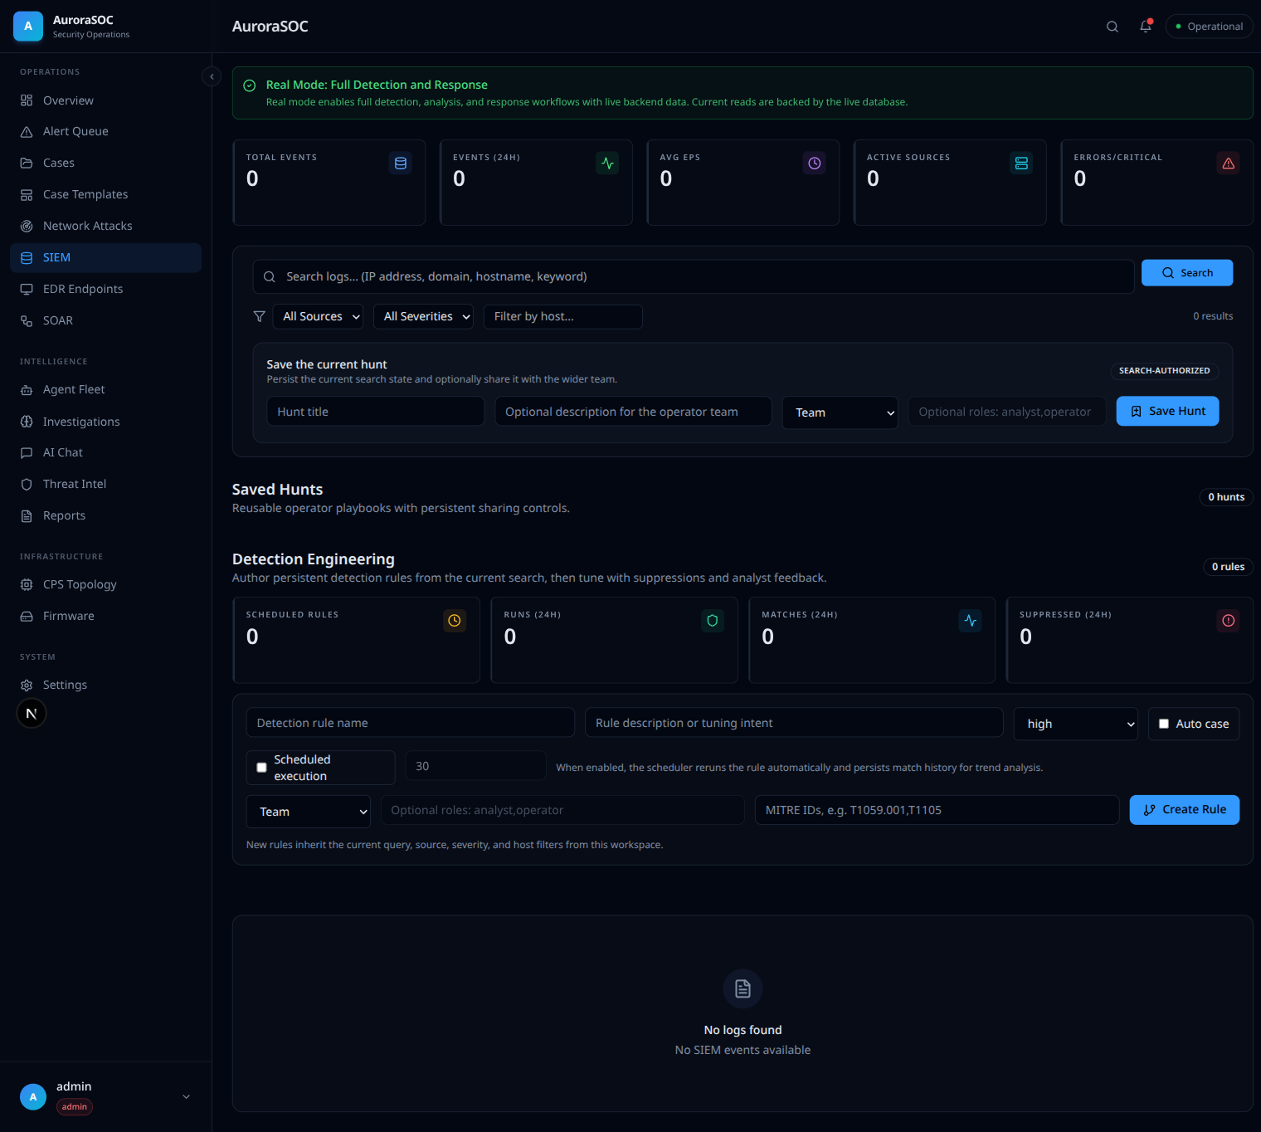This screenshot has height=1132, width=1261.
Task: Open the All Sources dropdown
Action: [x=318, y=316]
